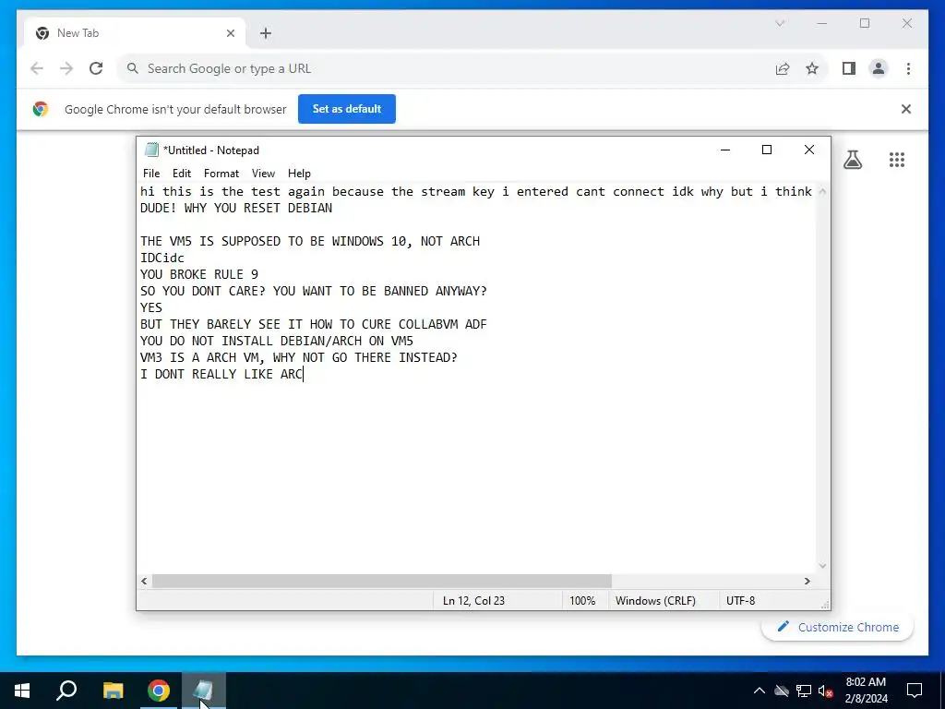Open File Explorer from taskbar
Screen dimensions: 945x709
pos(113,691)
